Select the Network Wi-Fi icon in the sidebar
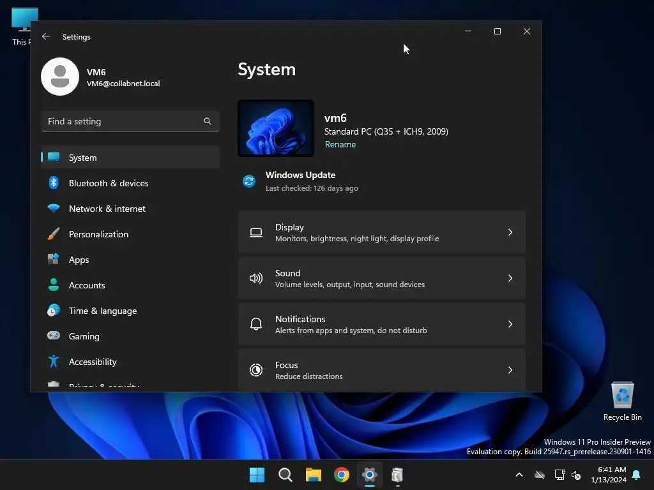Image resolution: width=654 pixels, height=490 pixels. (54, 208)
